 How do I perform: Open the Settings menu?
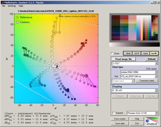(12, 6)
